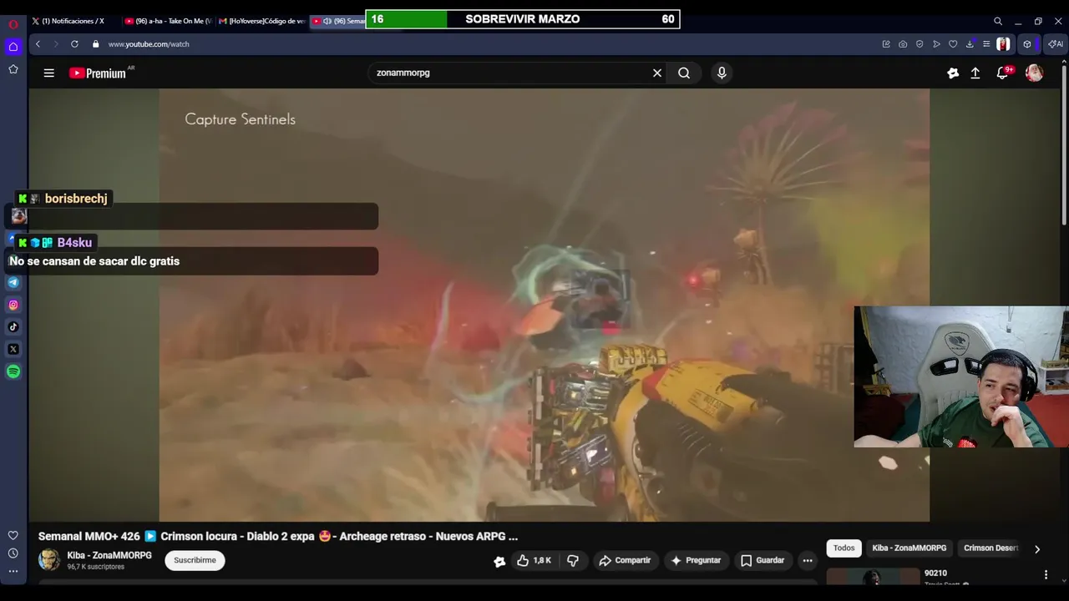Click the video title text
This screenshot has height=601, width=1069.
[x=278, y=537]
